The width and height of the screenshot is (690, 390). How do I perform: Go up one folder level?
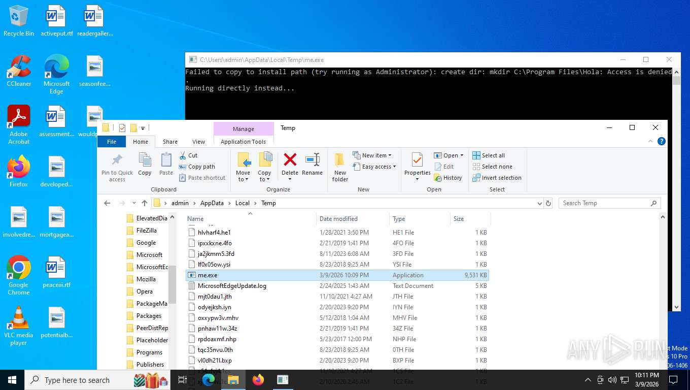click(145, 203)
